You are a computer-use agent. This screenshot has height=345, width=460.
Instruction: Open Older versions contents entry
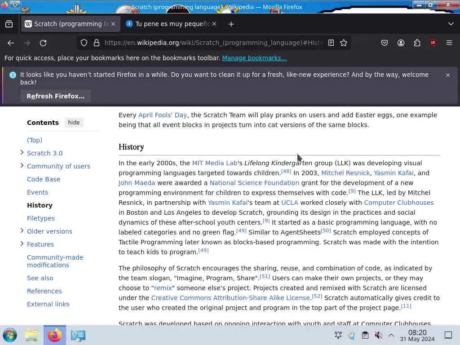(49, 231)
